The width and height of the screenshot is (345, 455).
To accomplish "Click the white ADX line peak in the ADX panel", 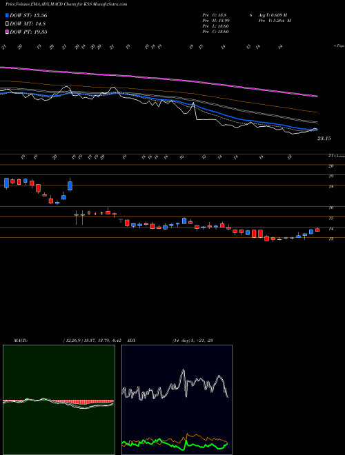I will [183, 370].
